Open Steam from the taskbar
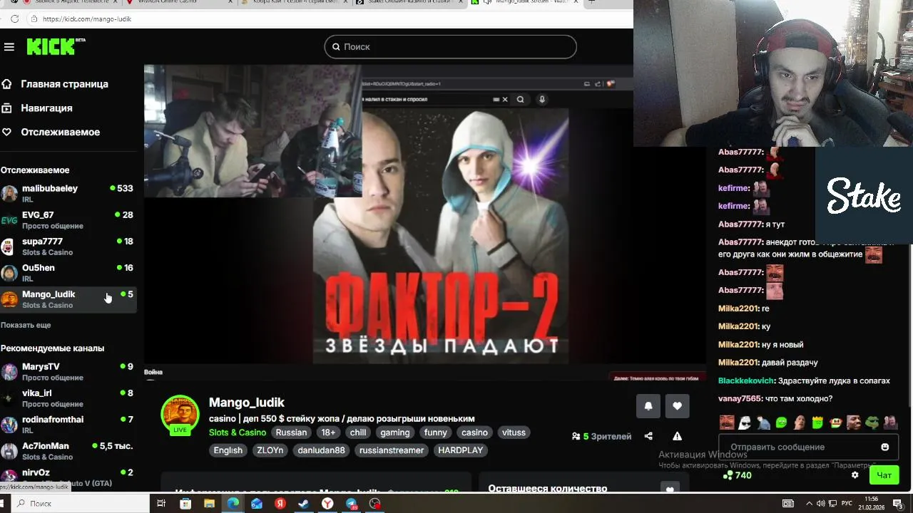Viewport: 913px width, 513px height. (x=303, y=504)
